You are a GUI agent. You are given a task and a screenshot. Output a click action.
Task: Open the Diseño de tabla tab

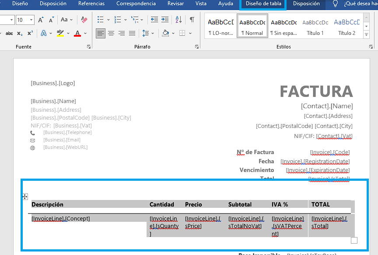point(263,3)
